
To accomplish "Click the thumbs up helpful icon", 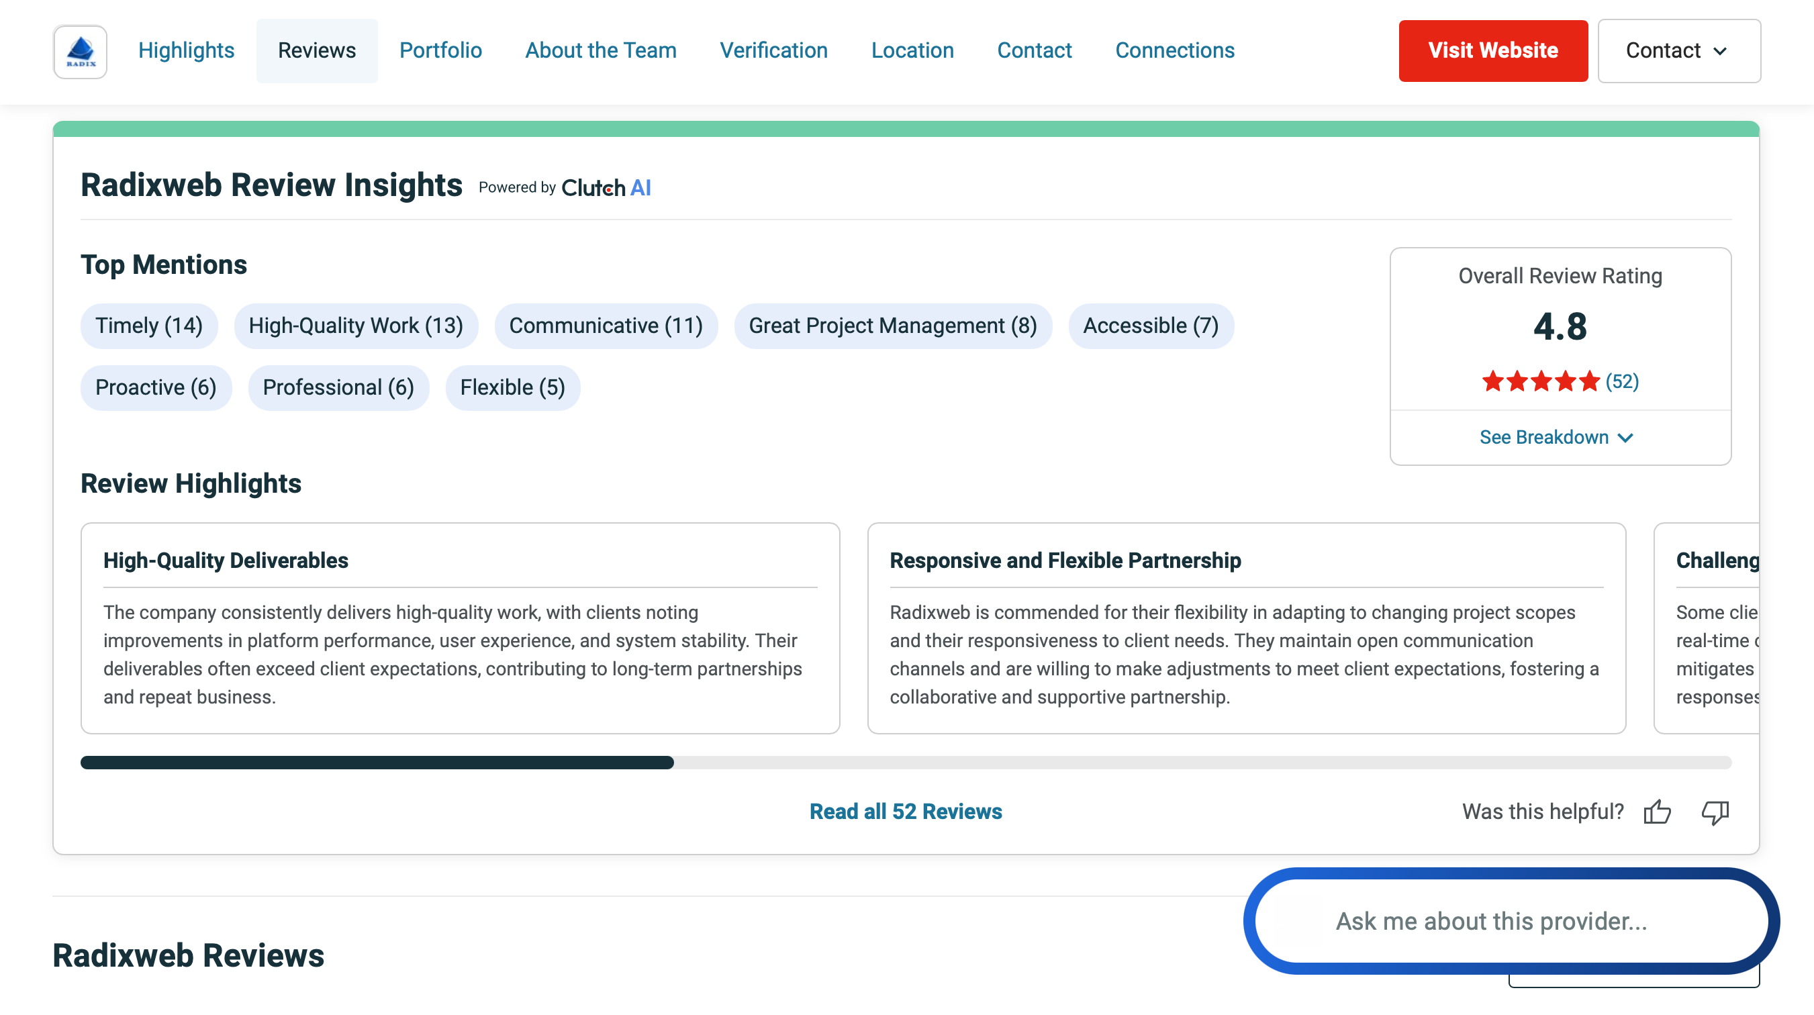I will (x=1657, y=812).
